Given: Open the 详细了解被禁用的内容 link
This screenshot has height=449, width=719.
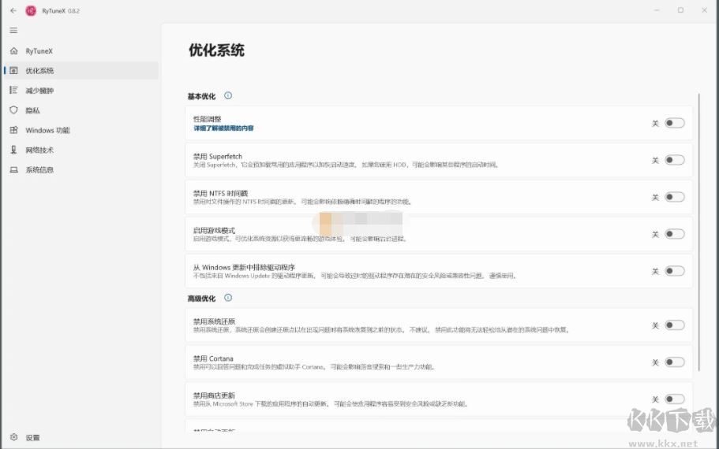Looking at the screenshot, I should click(x=223, y=128).
